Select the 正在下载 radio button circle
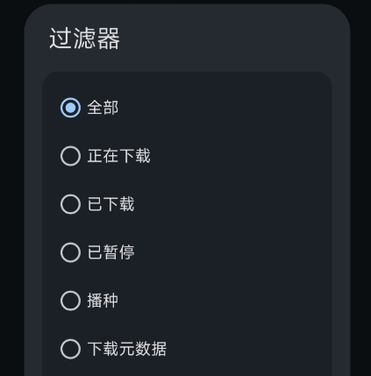Screen dimensions: 371x376 (x=70, y=156)
